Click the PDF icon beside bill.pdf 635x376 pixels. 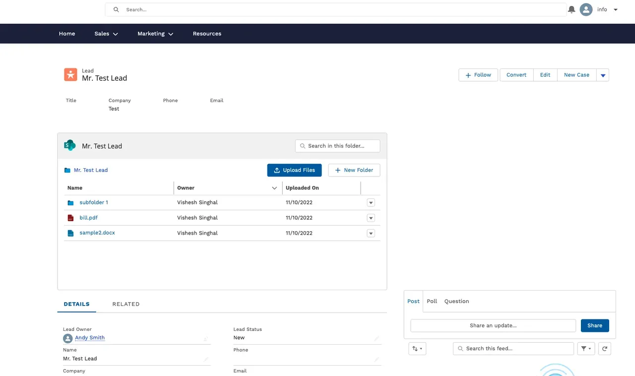[x=70, y=217]
